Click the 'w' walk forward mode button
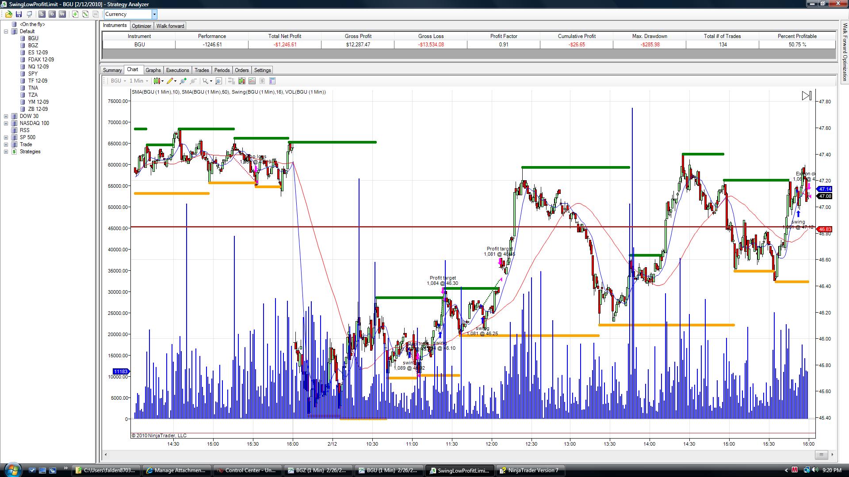 click(62, 14)
